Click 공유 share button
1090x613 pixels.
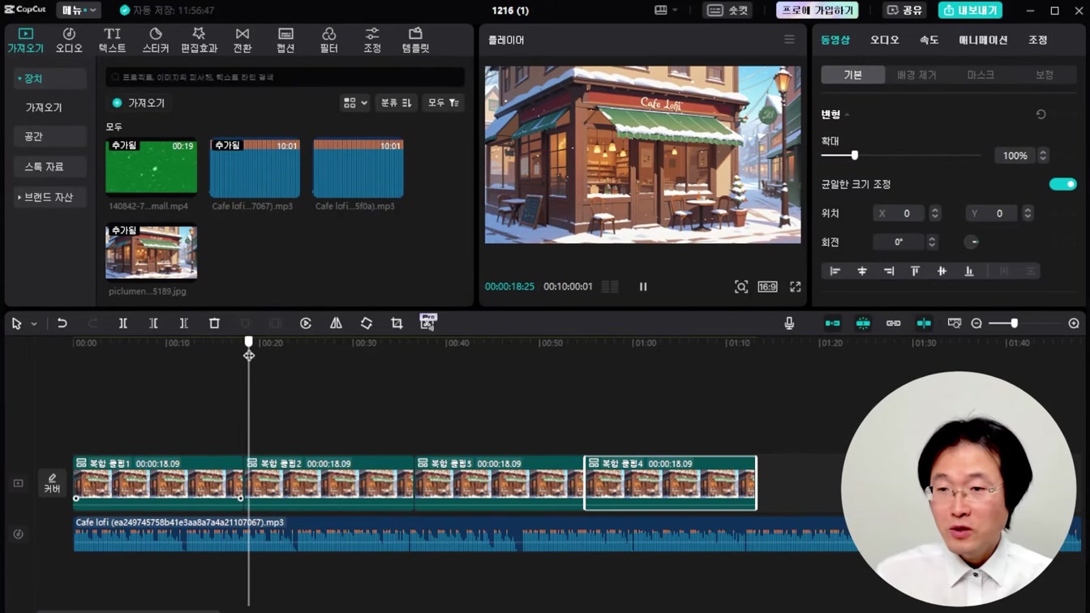(x=904, y=11)
